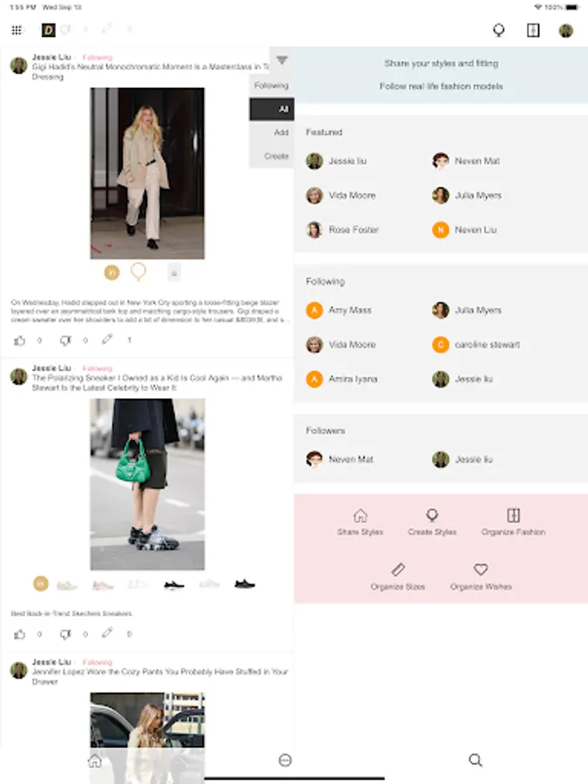
Task: Select Create from the filter menu
Action: pyautogui.click(x=272, y=156)
